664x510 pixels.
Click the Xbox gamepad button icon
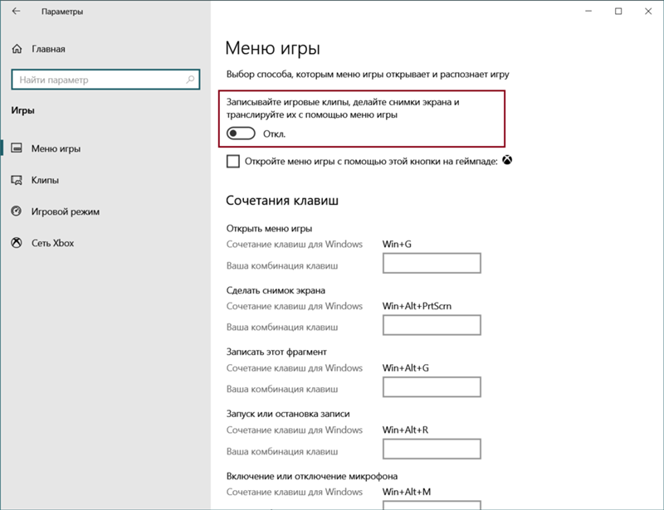pos(507,160)
